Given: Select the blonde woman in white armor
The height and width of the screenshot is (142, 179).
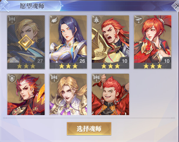Looking at the screenshot, I should (x=68, y=94).
